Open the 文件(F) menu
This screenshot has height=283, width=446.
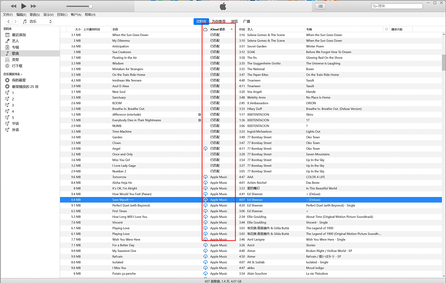click(8, 14)
